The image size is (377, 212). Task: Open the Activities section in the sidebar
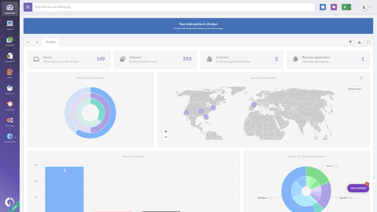(10, 105)
